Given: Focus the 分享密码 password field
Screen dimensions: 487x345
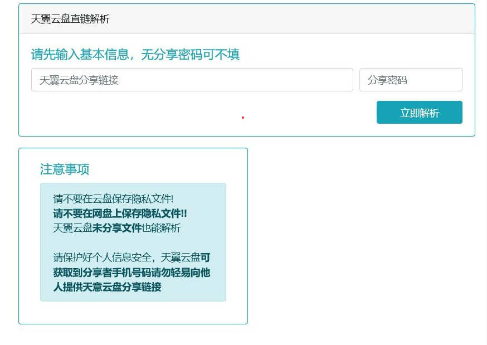Looking at the screenshot, I should pyautogui.click(x=410, y=80).
